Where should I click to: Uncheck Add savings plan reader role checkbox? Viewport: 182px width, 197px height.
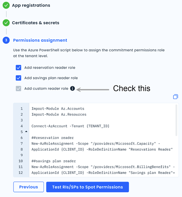click(19, 78)
